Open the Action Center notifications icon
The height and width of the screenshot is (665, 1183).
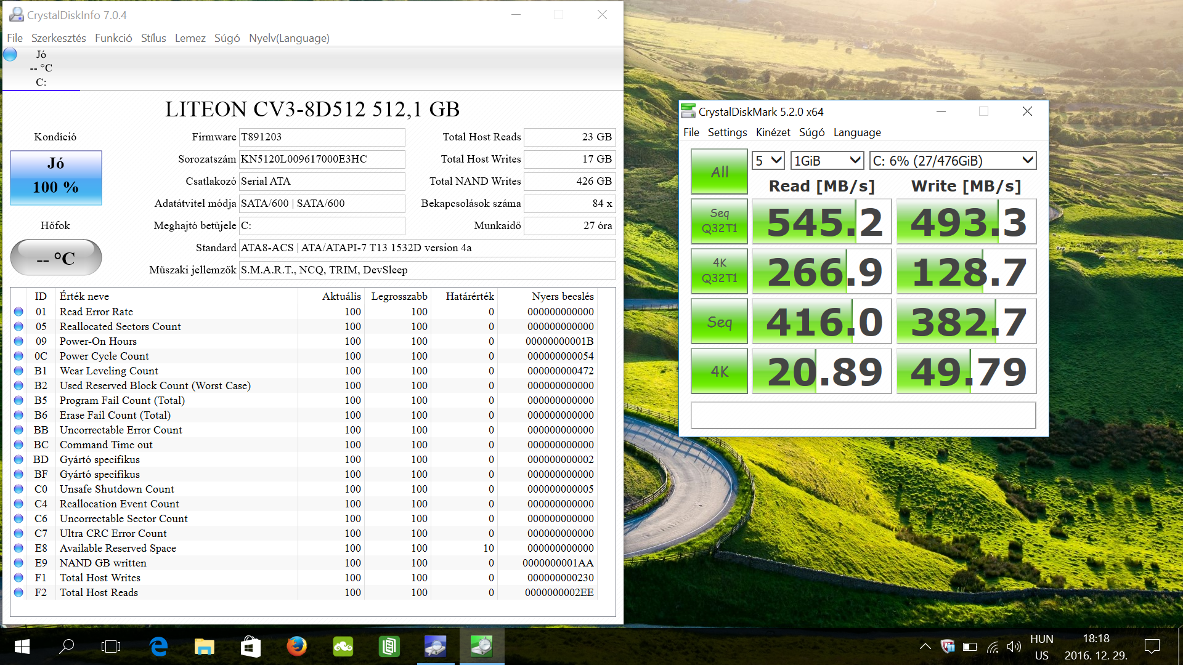(x=1152, y=646)
